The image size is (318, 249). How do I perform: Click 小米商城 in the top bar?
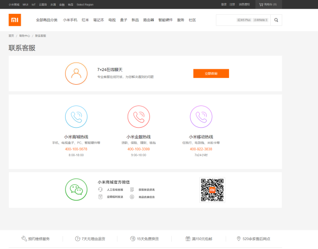tap(14, 4)
